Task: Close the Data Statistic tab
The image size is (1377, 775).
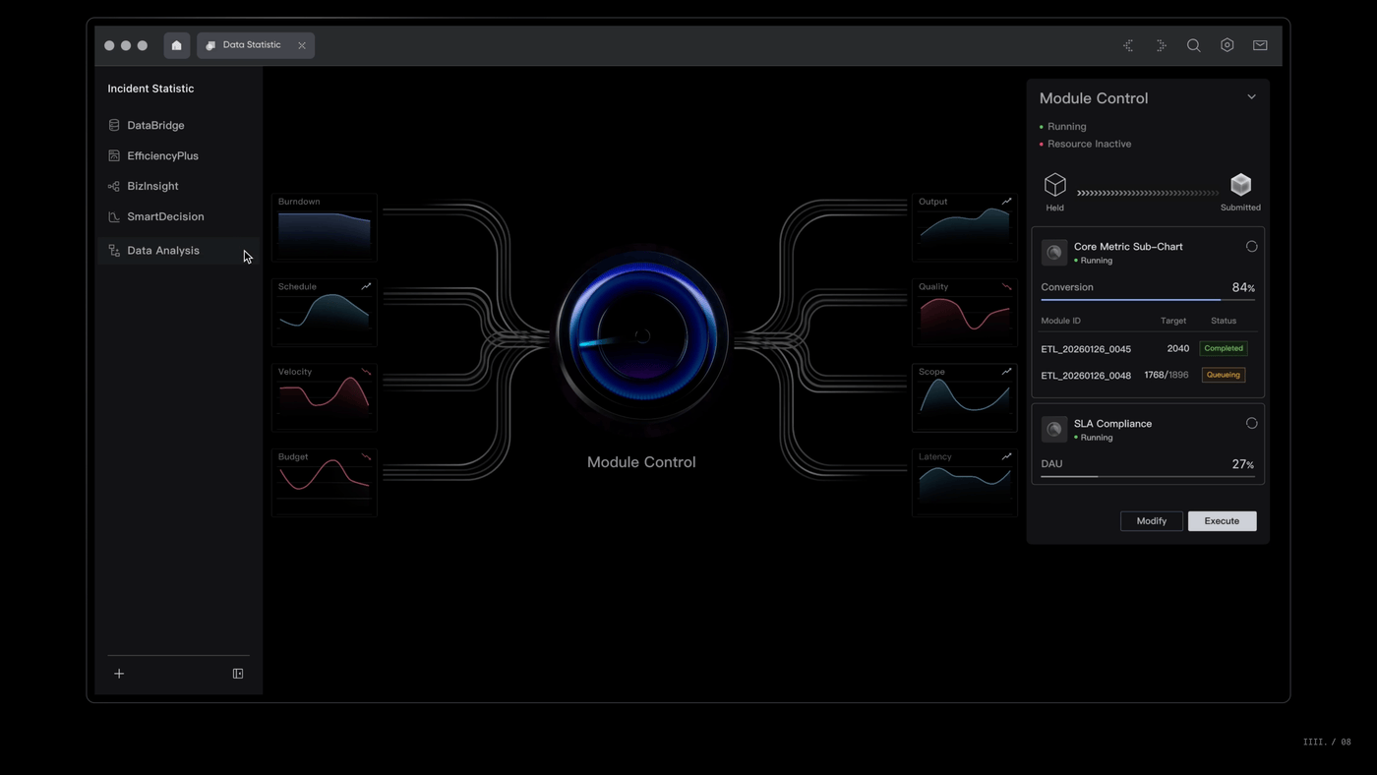Action: [302, 45]
